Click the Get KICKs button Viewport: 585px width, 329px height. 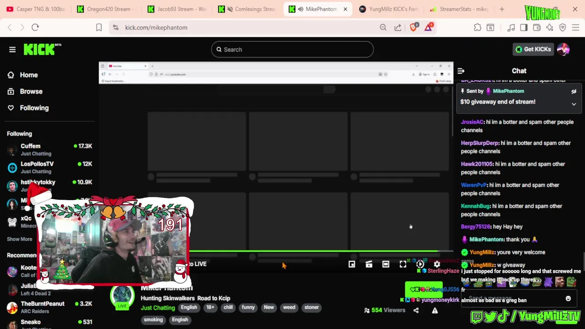[533, 49]
